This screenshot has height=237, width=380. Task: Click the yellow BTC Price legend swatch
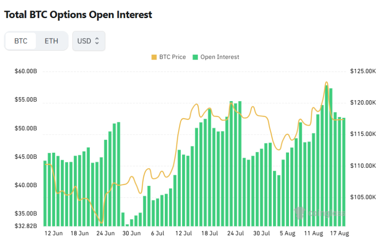coord(154,57)
